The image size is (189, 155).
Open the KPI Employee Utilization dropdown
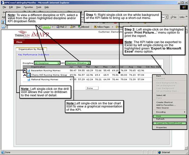(78, 63)
